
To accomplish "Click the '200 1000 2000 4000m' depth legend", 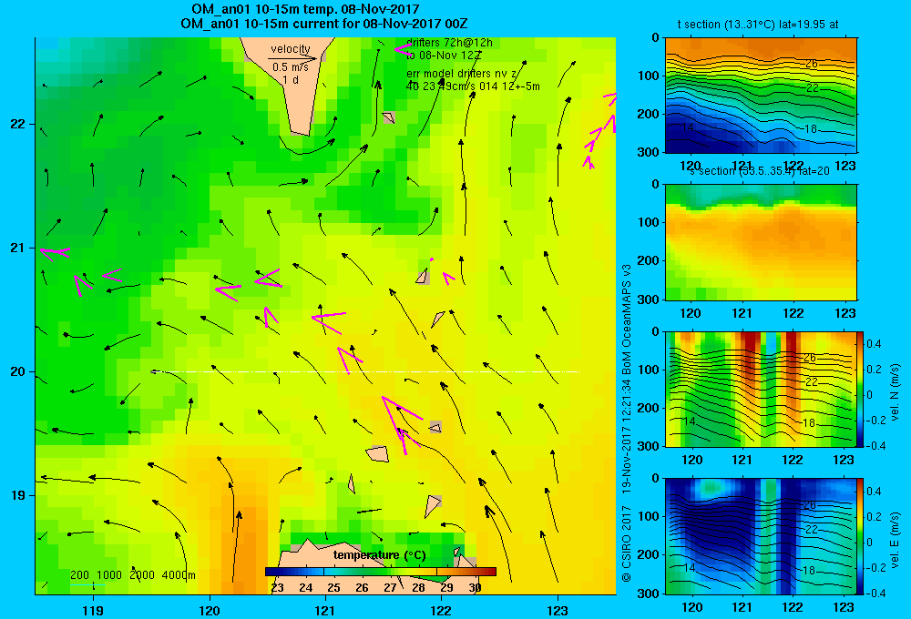I will 132,575.
